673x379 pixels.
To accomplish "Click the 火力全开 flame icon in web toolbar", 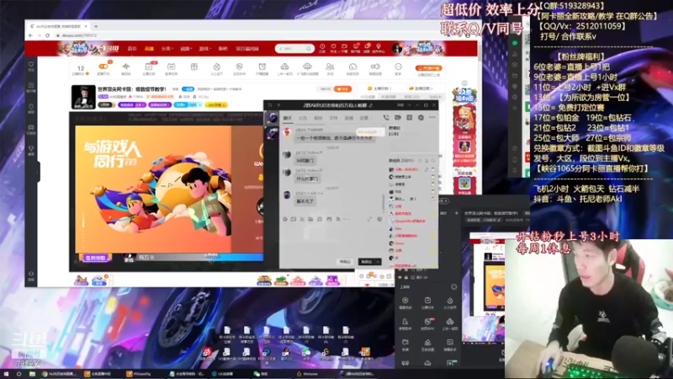I will click(217, 68).
